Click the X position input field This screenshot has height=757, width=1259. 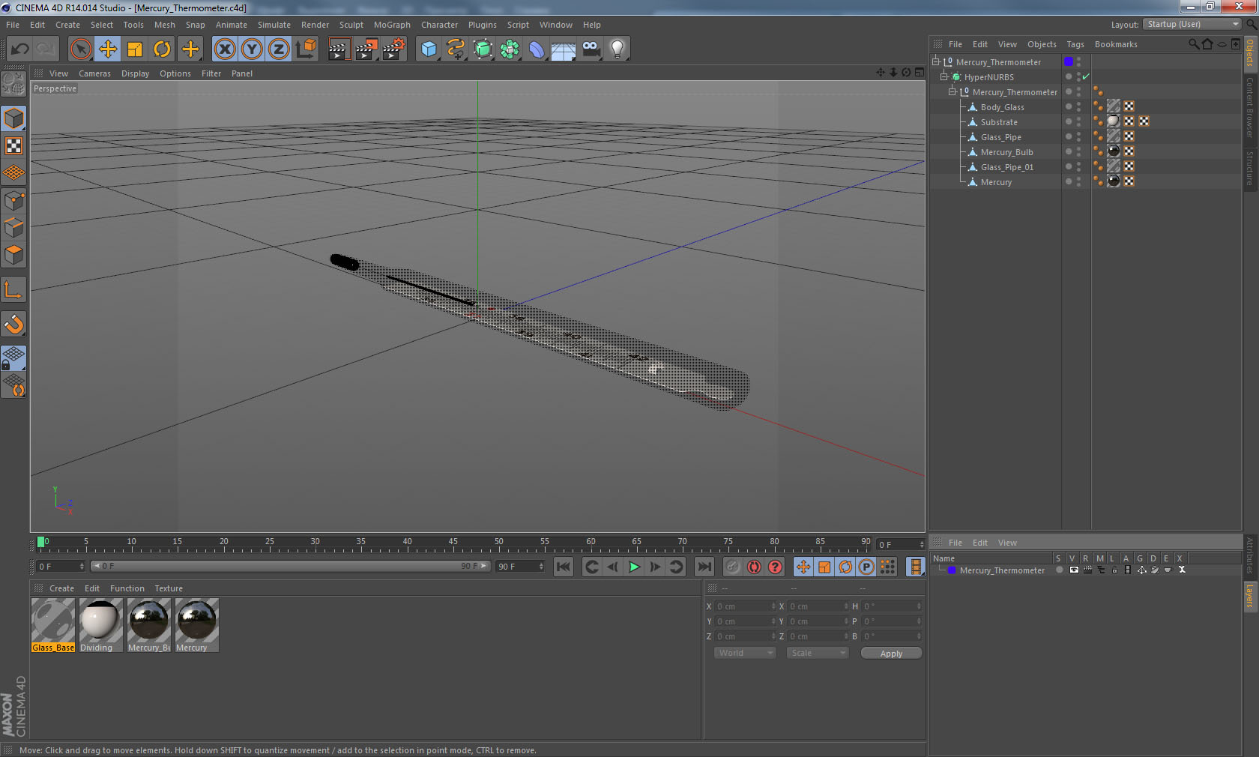746,606
